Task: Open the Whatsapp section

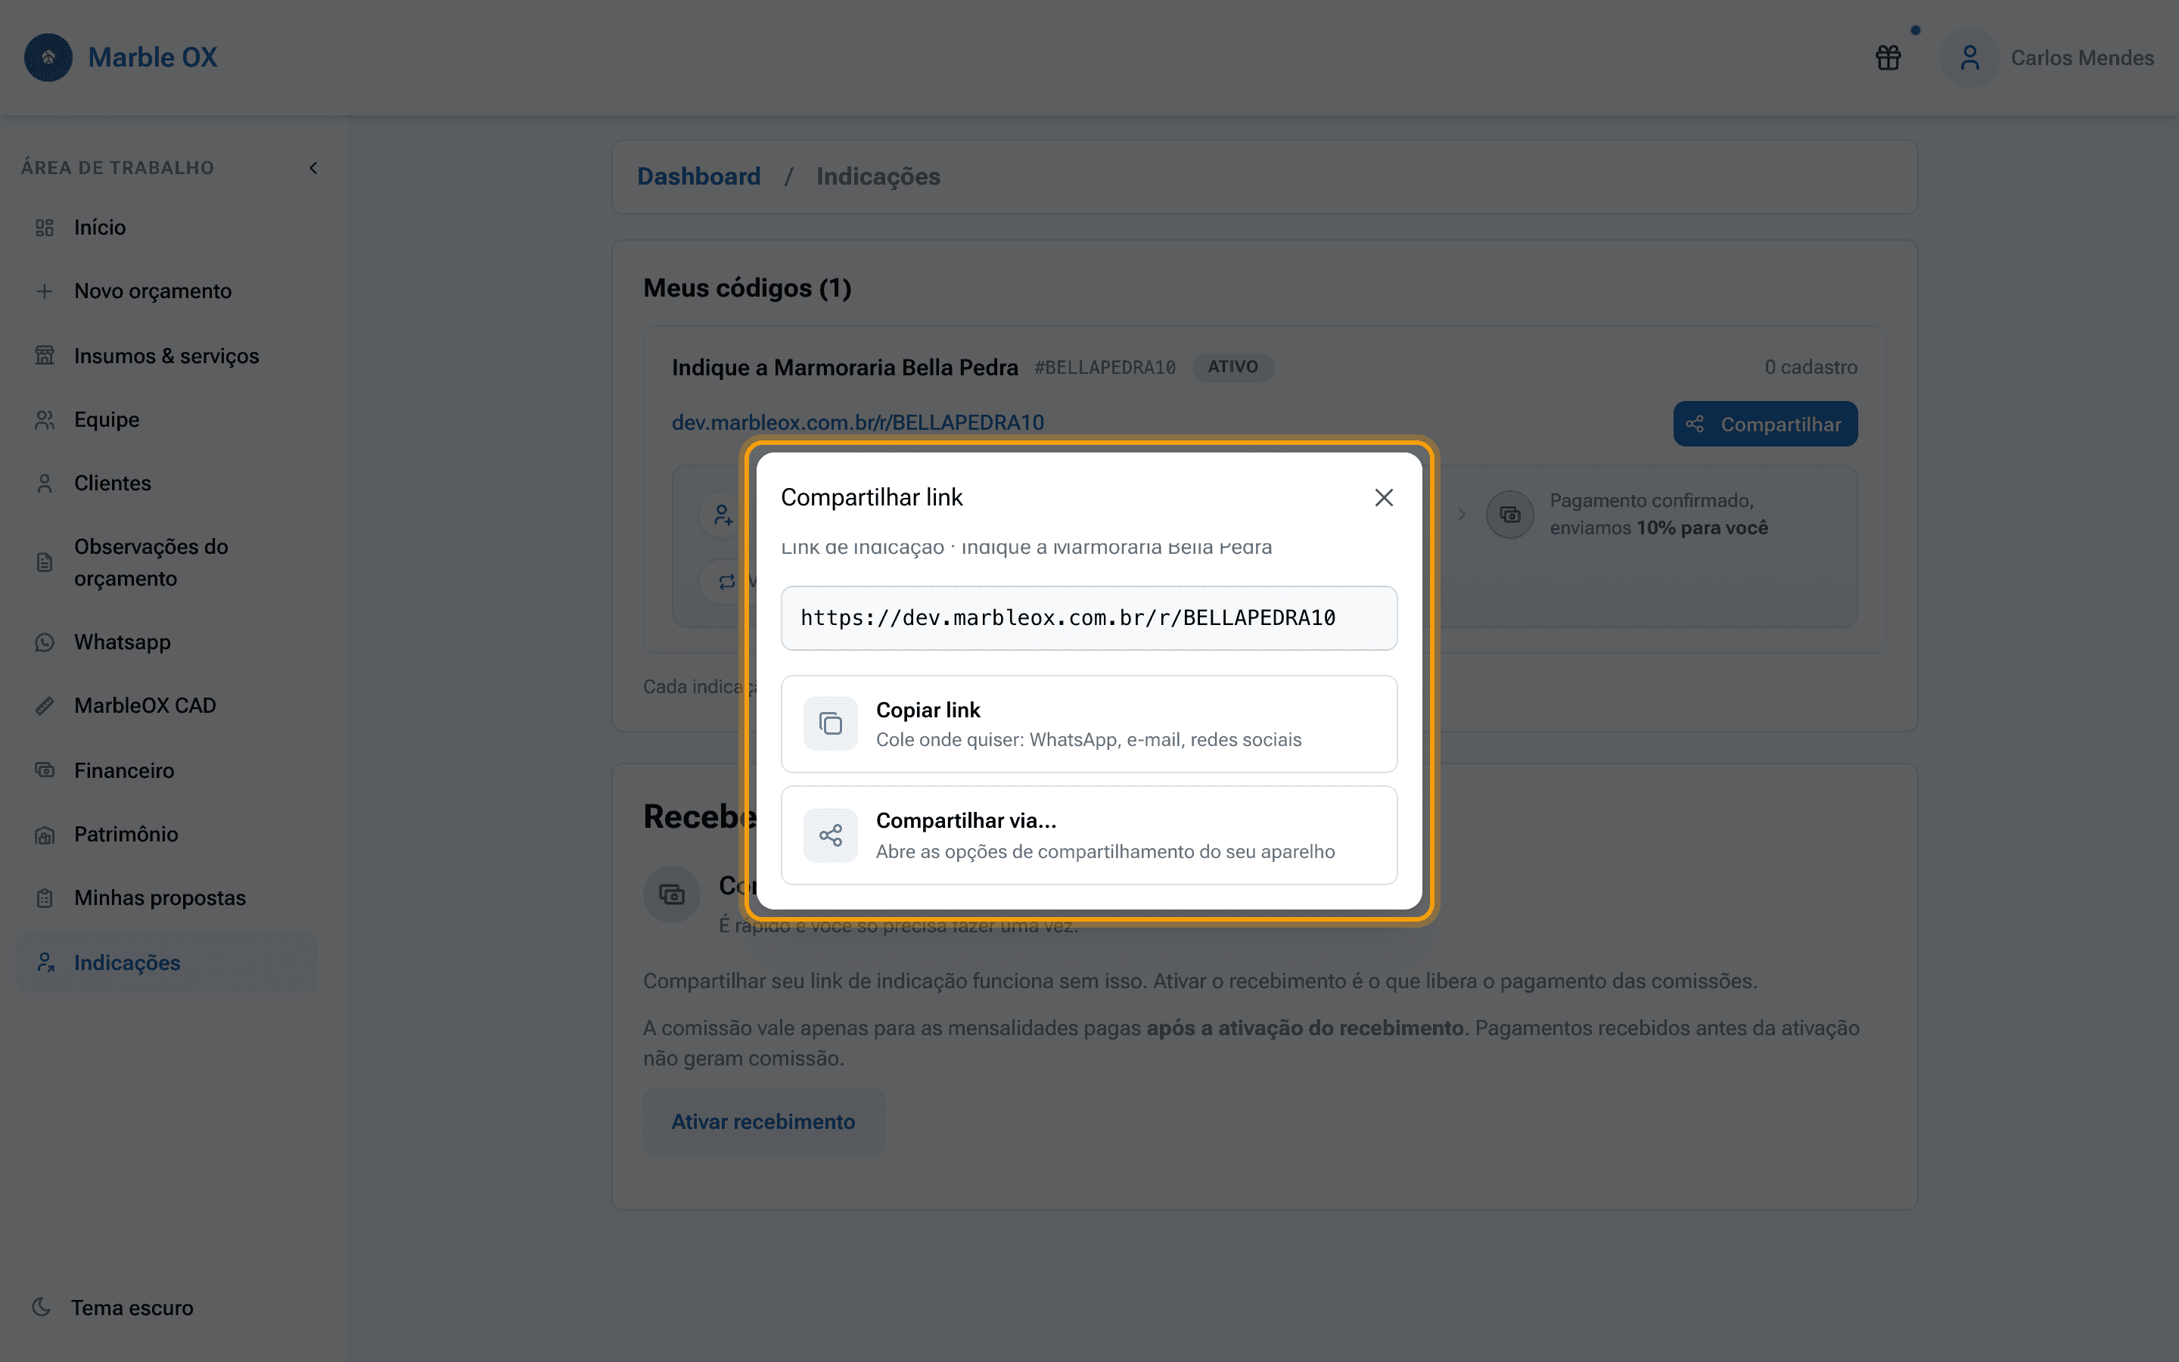Action: pyautogui.click(x=167, y=642)
